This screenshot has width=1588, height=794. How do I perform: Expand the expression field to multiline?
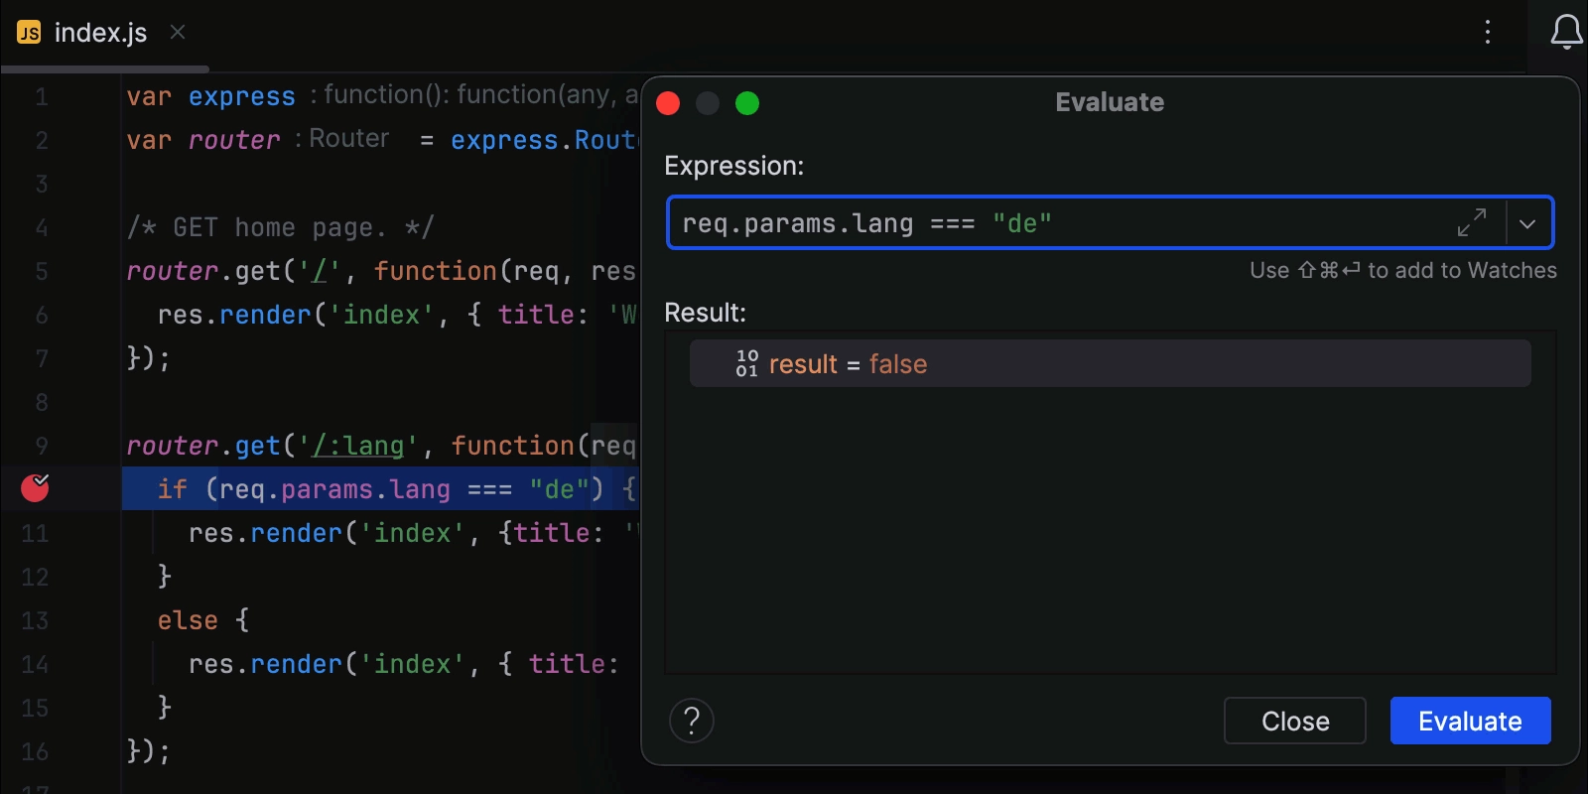pos(1472,222)
